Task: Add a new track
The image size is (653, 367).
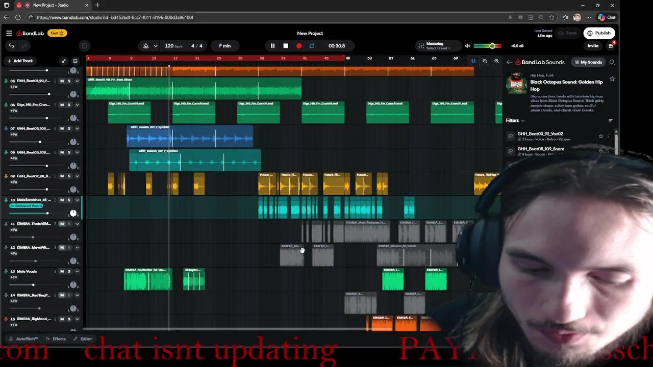Action: (x=20, y=61)
